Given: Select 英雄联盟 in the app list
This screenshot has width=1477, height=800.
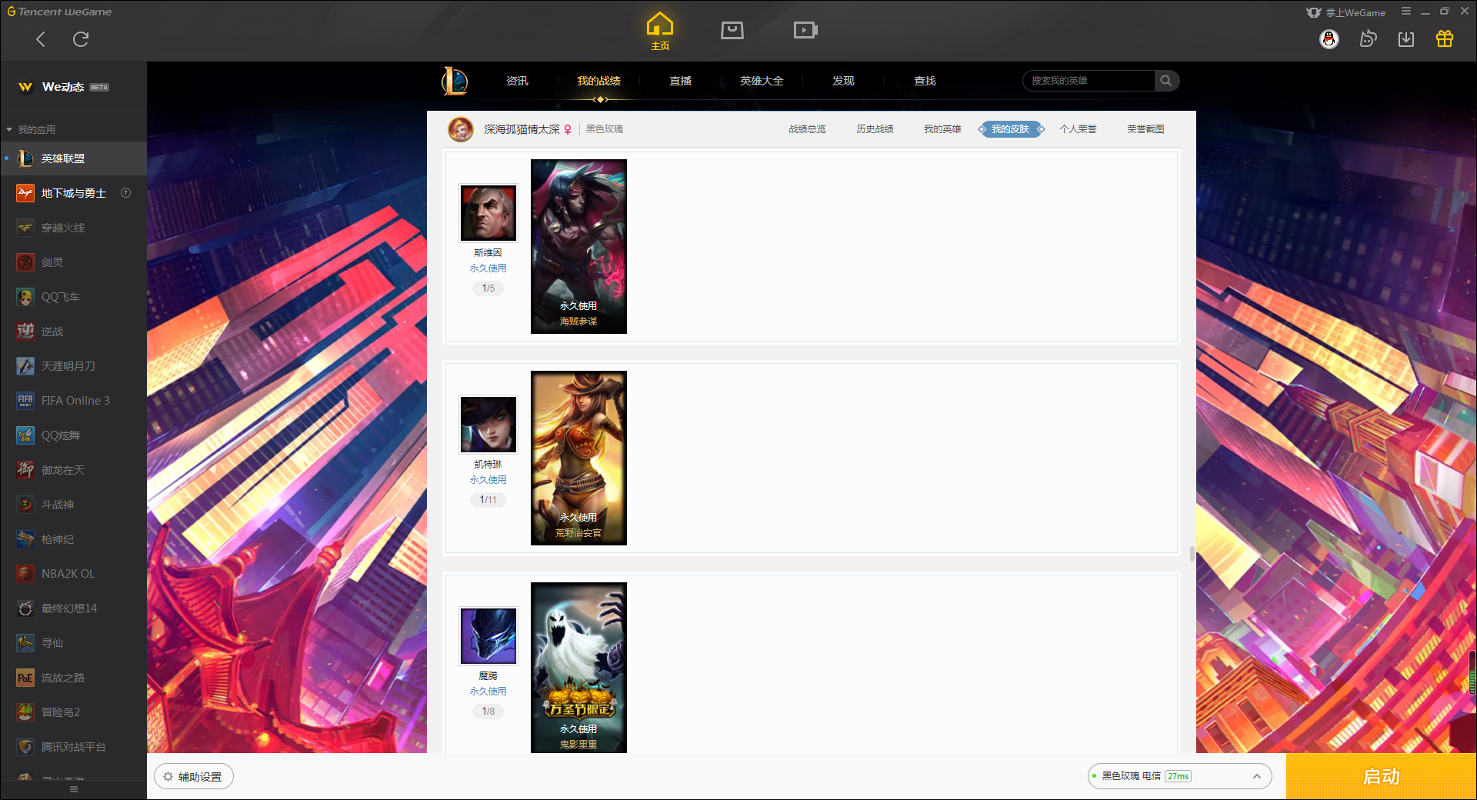Looking at the screenshot, I should (73, 158).
